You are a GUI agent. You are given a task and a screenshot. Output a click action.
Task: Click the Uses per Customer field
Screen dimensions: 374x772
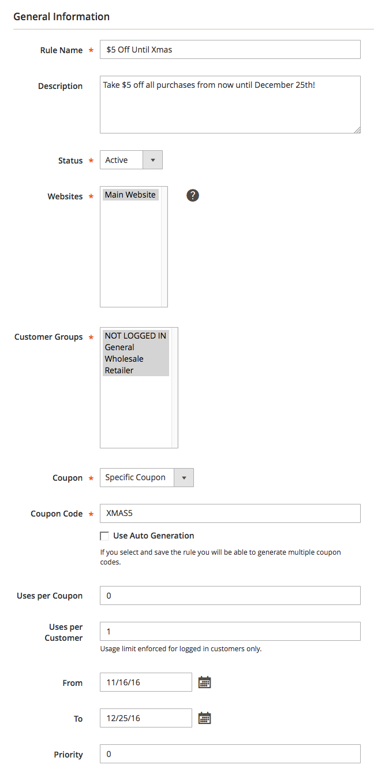(x=230, y=632)
